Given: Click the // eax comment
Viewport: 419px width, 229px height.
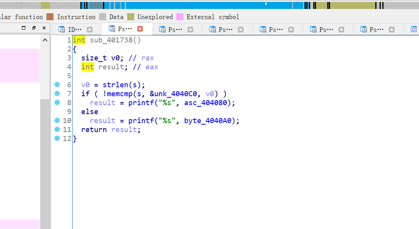Looking at the screenshot, I should pos(146,67).
